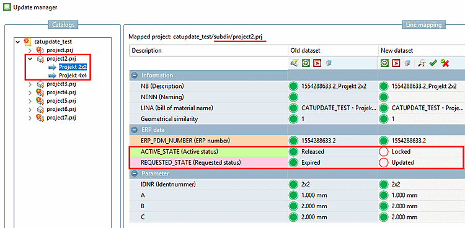Select the Projekt 4x4 tree item

pos(73,75)
